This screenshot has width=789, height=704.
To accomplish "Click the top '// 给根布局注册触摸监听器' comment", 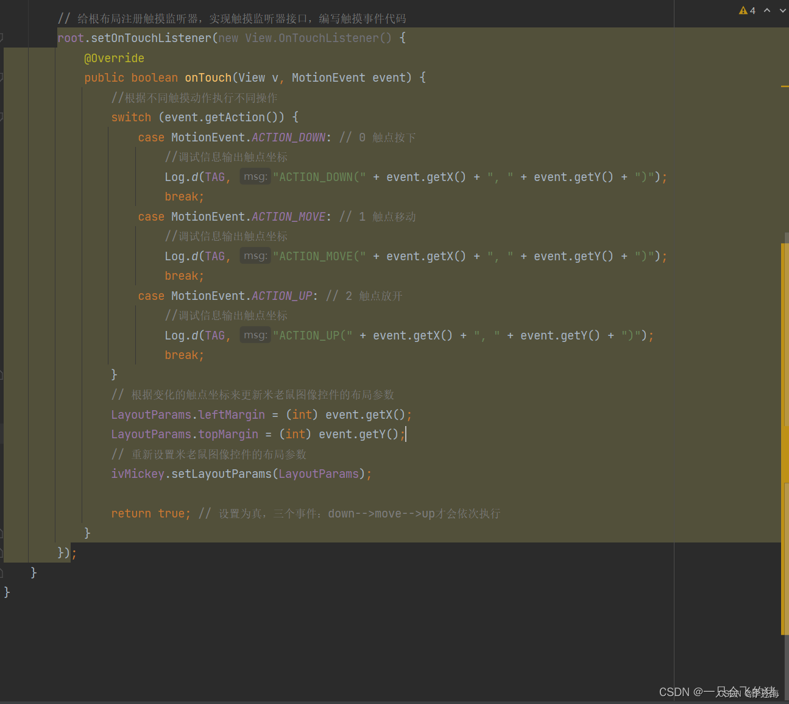I will 232,19.
